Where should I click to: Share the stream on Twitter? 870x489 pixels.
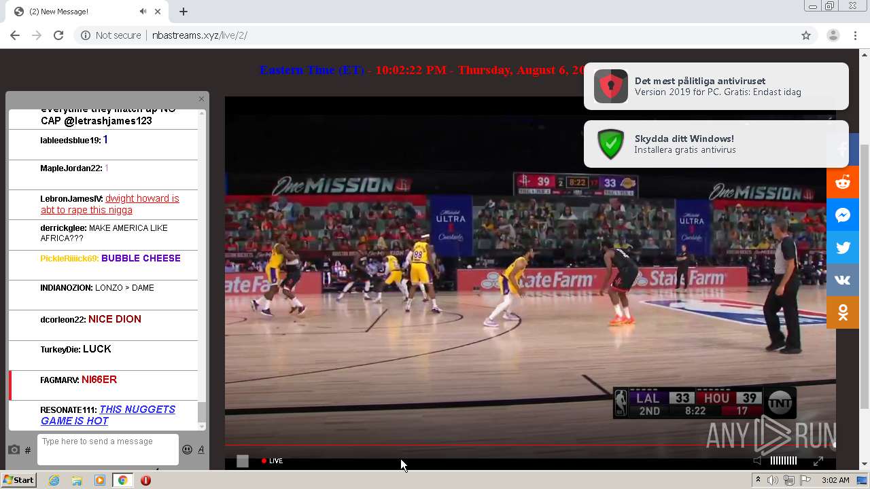[x=843, y=247]
